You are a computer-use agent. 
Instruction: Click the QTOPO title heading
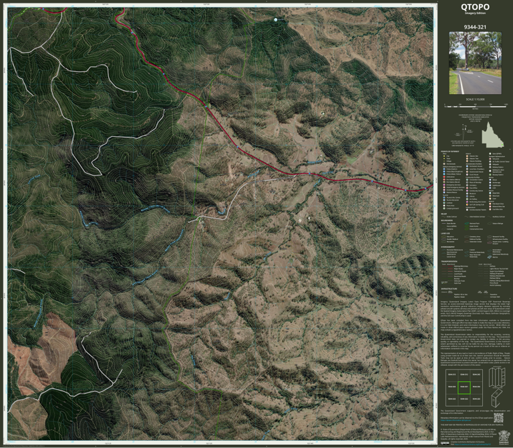pos(475,7)
